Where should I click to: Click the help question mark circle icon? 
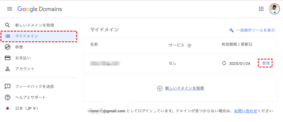click(8, 97)
